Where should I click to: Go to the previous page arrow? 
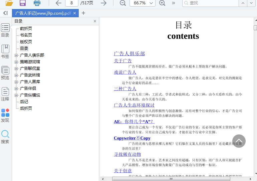58,3
